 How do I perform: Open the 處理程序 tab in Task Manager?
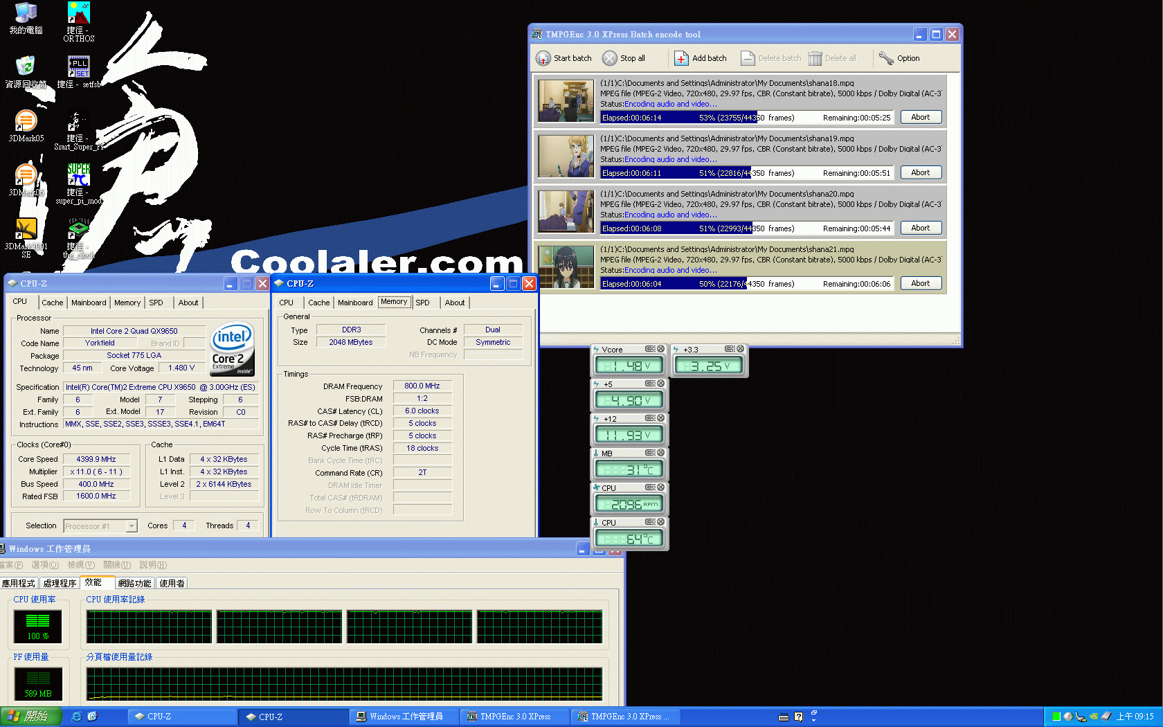coord(60,583)
